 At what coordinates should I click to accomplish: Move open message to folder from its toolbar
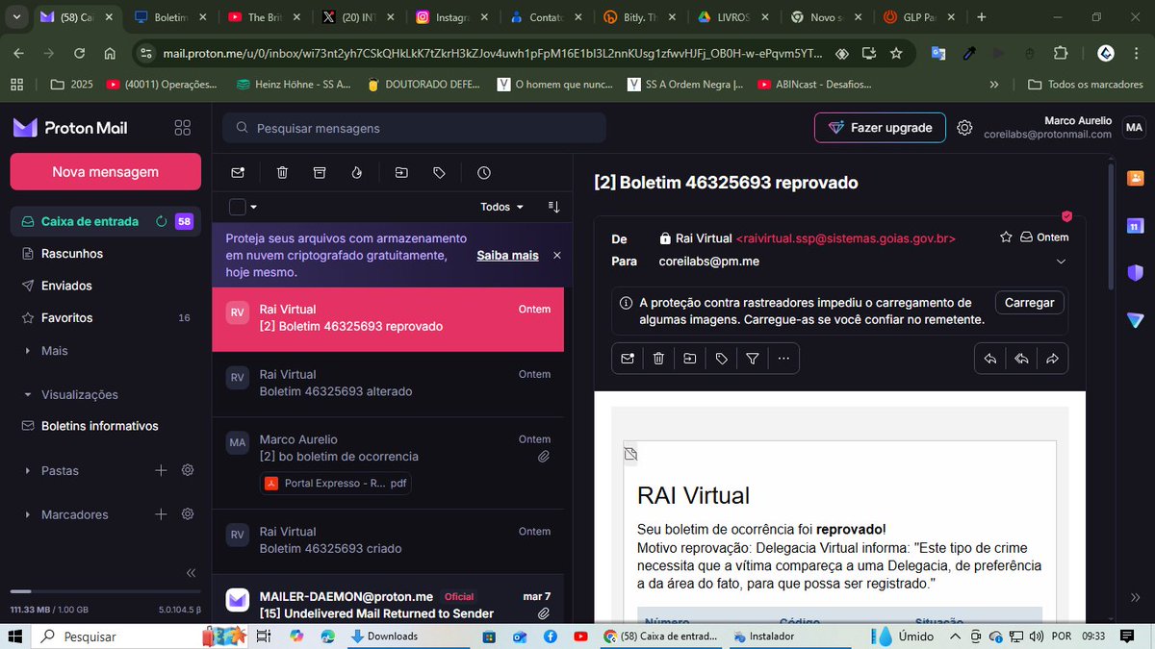click(690, 359)
